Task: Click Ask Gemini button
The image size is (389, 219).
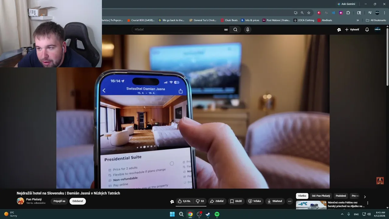Action: coord(346,4)
